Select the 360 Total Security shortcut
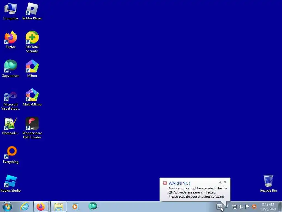The height and width of the screenshot is (212, 282). pyautogui.click(x=32, y=42)
